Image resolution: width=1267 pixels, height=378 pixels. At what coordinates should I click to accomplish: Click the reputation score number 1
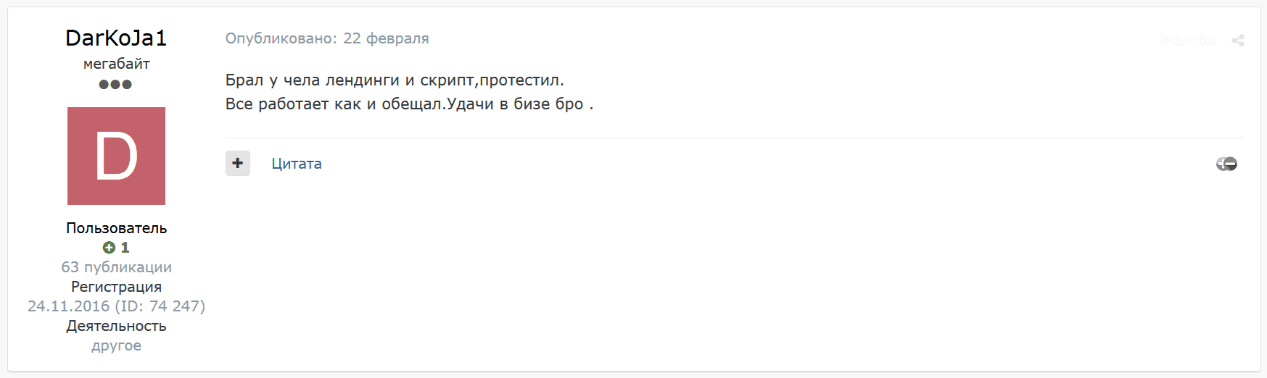(125, 248)
